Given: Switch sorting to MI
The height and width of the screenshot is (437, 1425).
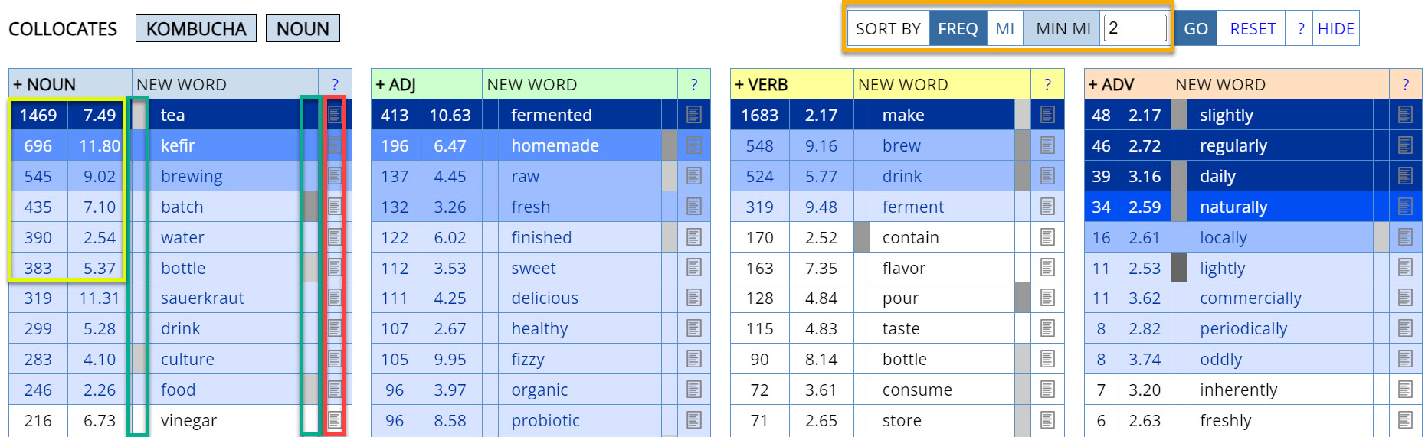Looking at the screenshot, I should 1004,28.
